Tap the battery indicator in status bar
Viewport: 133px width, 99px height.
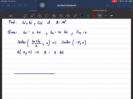[x=131, y=1]
